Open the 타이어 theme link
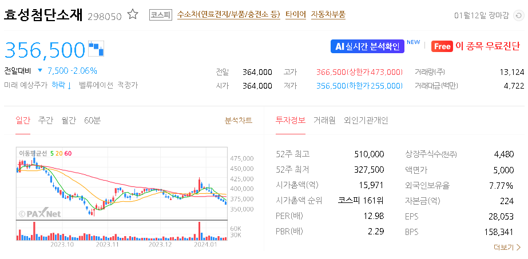Screen dimensions: 528x259 [x=296, y=15]
